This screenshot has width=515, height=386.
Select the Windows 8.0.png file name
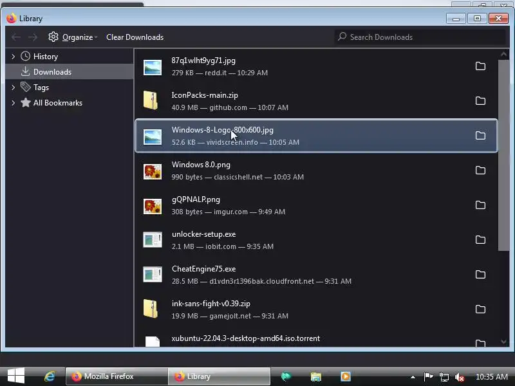pyautogui.click(x=201, y=165)
